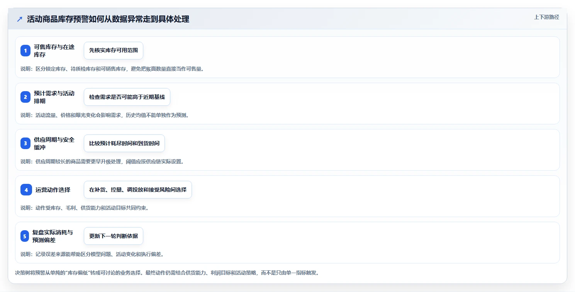575x292 pixels.
Task: Click the 先核实库存可用范围 button
Action: 114,51
